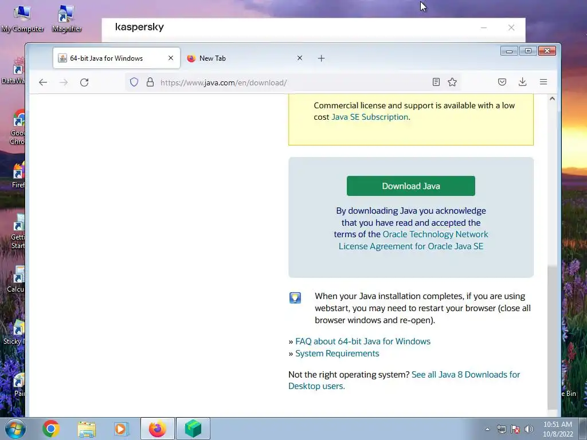The image size is (587, 440).
Task: Click the address bar URL field
Action: coord(292,82)
